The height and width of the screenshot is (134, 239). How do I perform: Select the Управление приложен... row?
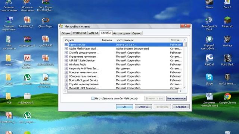pyautogui.click(x=123, y=57)
